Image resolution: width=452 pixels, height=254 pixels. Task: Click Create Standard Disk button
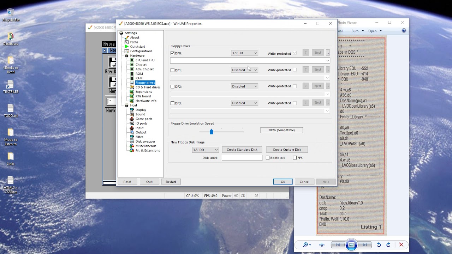click(242, 150)
